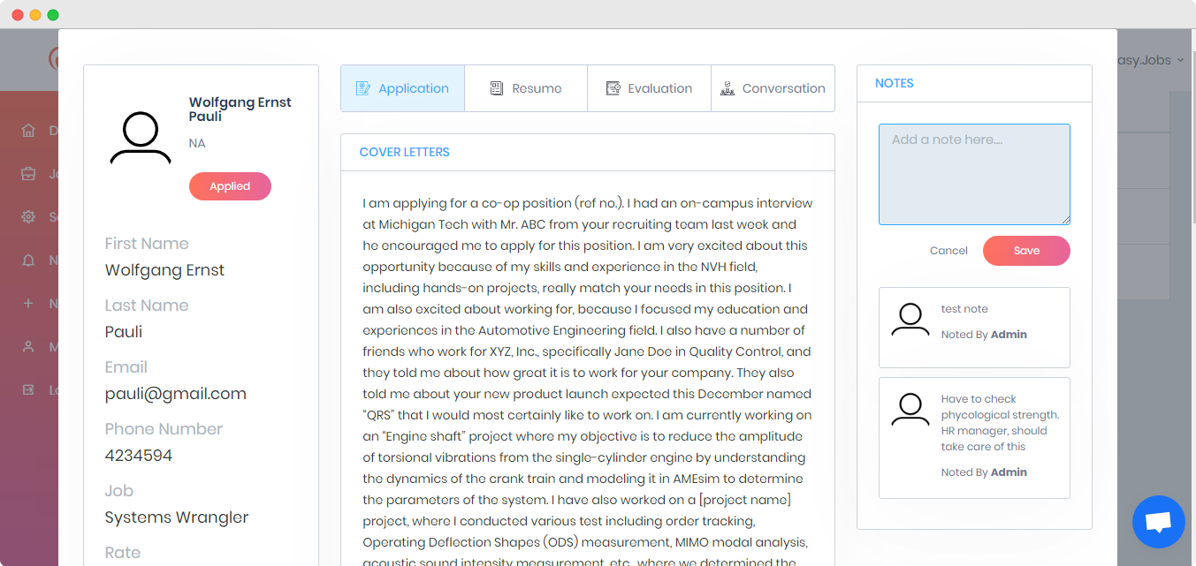Click the notification bell icon in sidebar
This screenshot has height=566, width=1196.
tap(28, 260)
